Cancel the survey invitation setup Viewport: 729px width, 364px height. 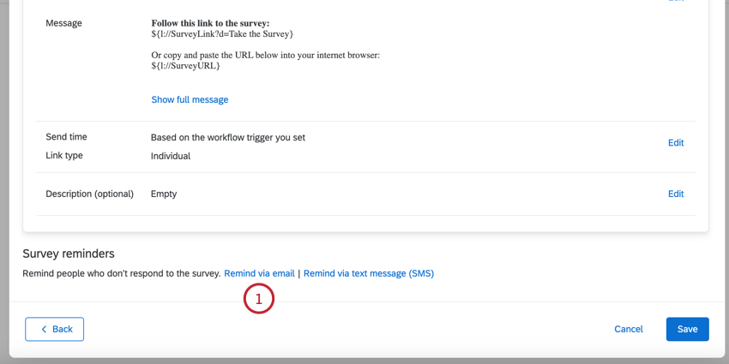628,330
